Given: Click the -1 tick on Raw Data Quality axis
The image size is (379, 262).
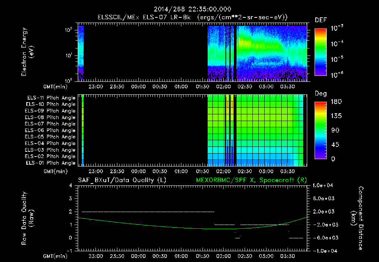Looking at the screenshot, I should click(69, 251).
